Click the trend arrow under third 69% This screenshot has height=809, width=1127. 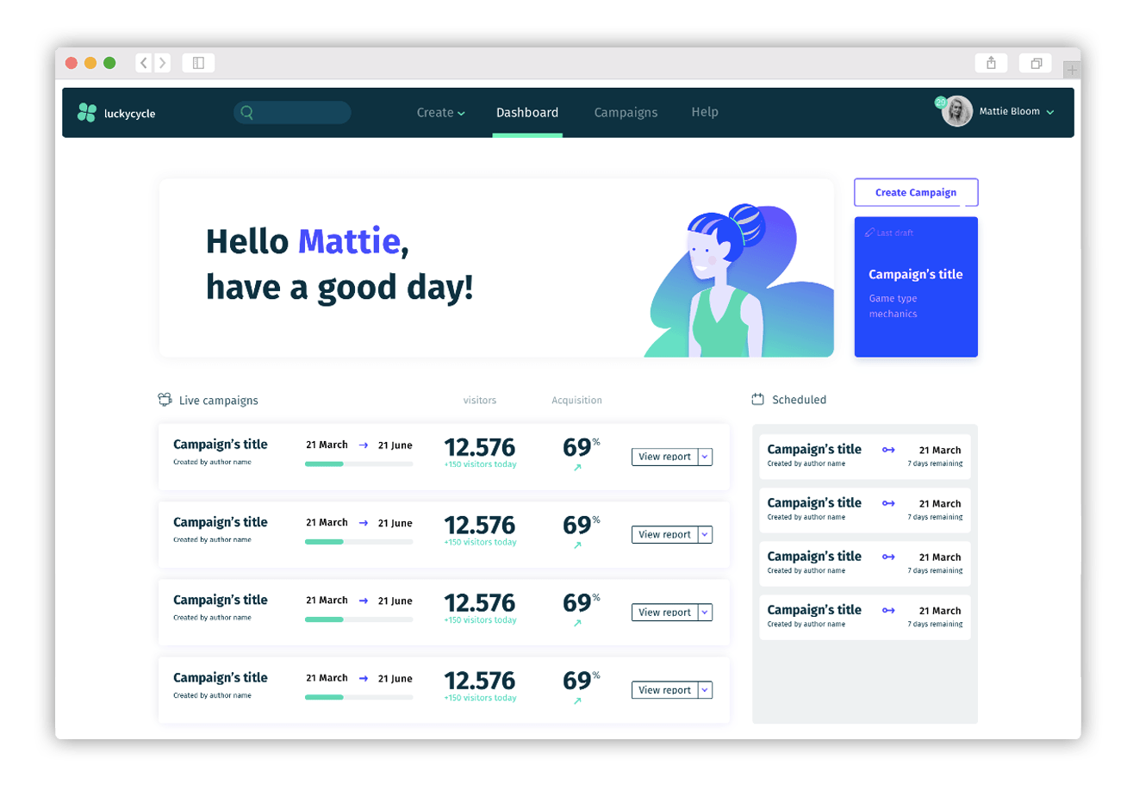(577, 623)
